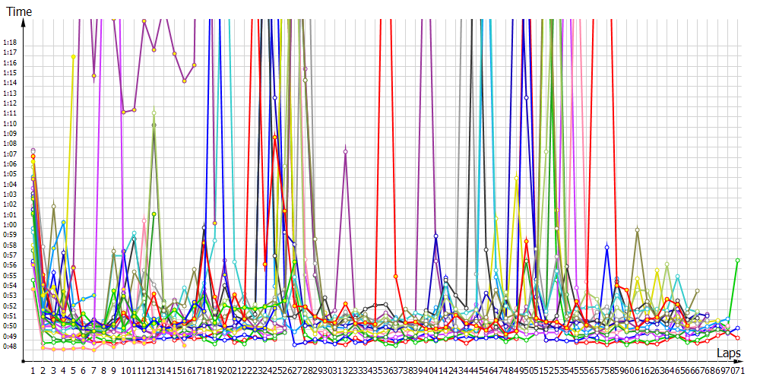Select lap 1 label on the Laps axis
This screenshot has width=760, height=380.
(x=33, y=370)
